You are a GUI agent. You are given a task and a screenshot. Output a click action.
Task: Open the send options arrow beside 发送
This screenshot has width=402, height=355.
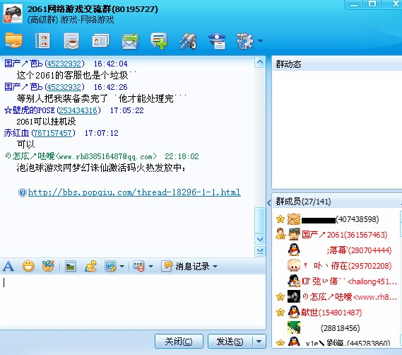pyautogui.click(x=259, y=342)
